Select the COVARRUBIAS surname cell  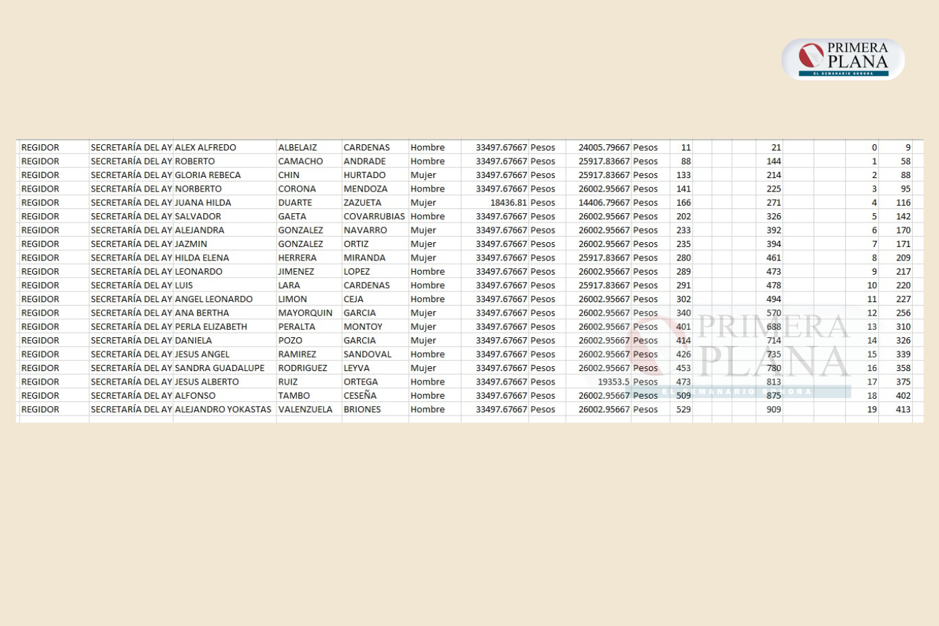374,217
